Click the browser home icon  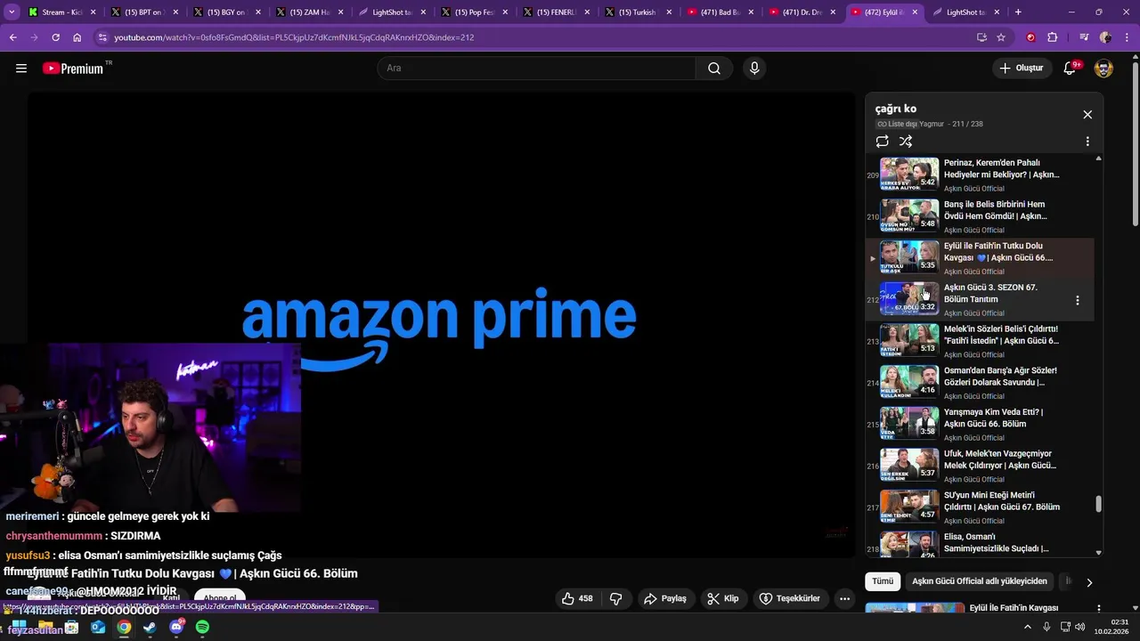point(77,37)
